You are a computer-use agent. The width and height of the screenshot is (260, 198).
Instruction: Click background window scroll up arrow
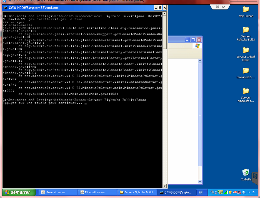click(200, 60)
